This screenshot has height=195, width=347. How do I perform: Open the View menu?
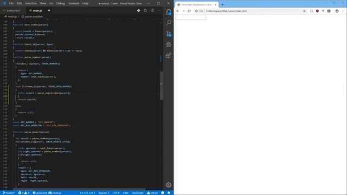pos(43,3)
